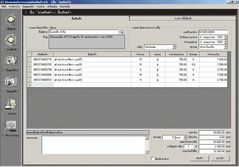Click the supplier search magnifier icon
This screenshot has height=167, width=239.
(x=122, y=32)
